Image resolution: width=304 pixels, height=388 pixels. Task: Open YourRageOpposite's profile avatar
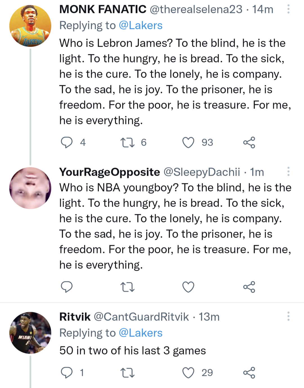(x=30, y=188)
